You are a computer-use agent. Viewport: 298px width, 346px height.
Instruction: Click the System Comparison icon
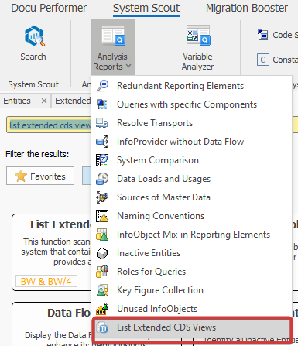[x=102, y=160]
